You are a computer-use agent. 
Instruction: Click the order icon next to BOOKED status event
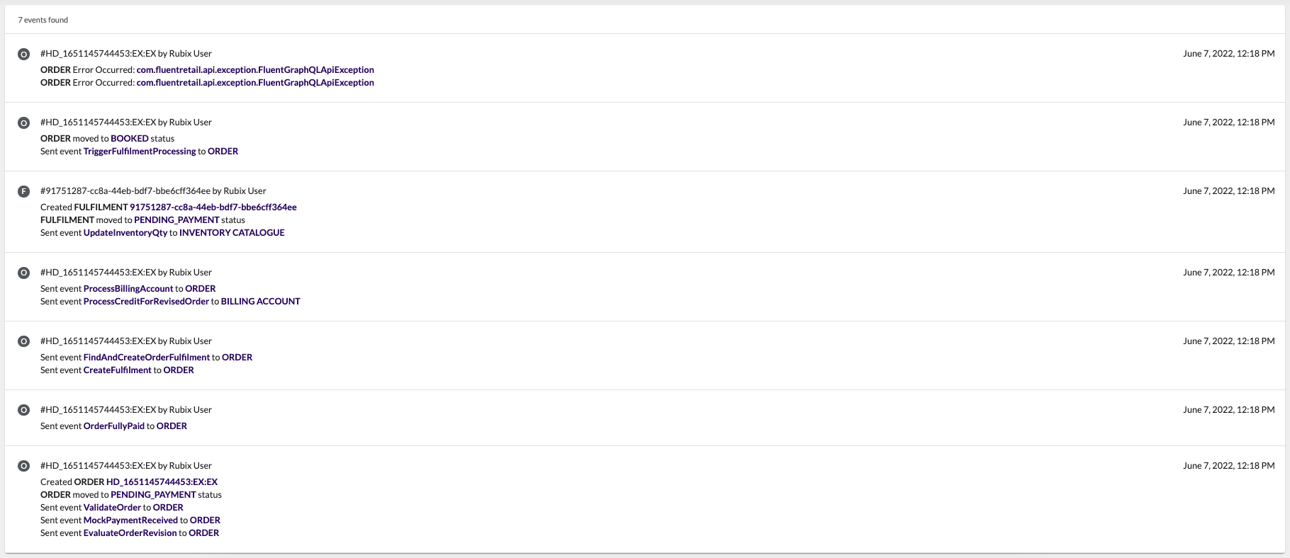[23, 123]
